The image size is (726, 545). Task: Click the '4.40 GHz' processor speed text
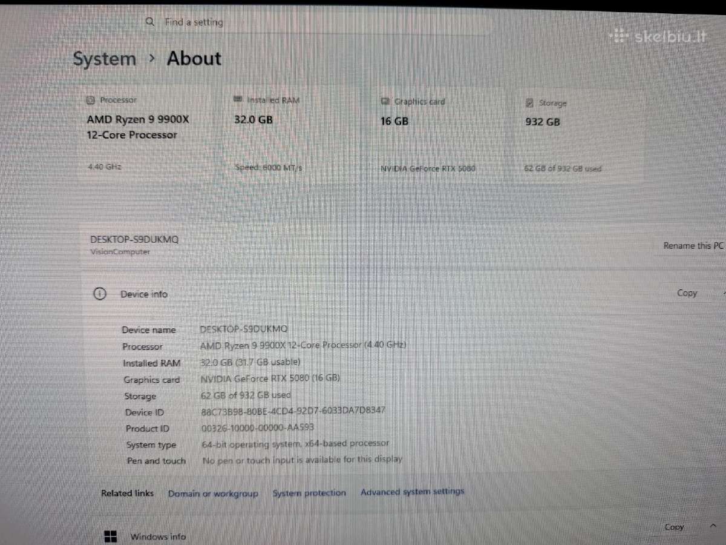coord(105,166)
